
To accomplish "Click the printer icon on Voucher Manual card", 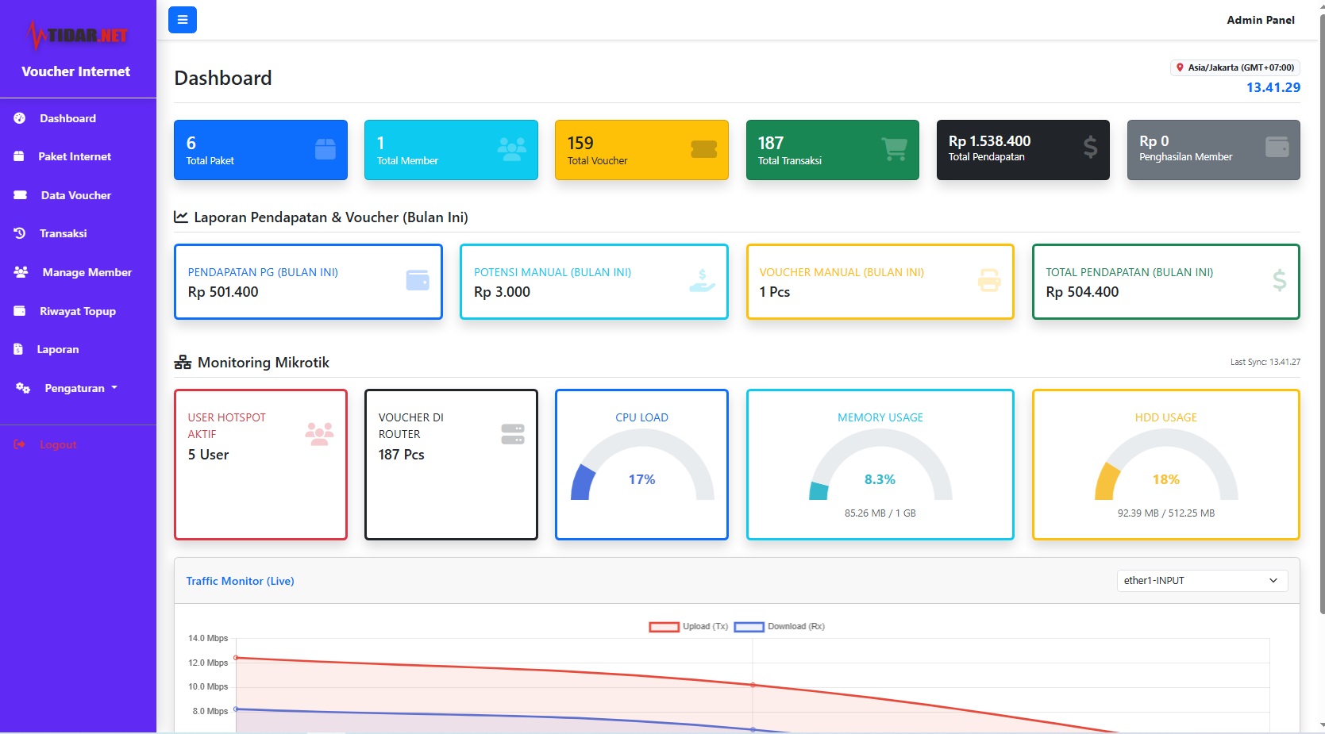I will [x=989, y=280].
